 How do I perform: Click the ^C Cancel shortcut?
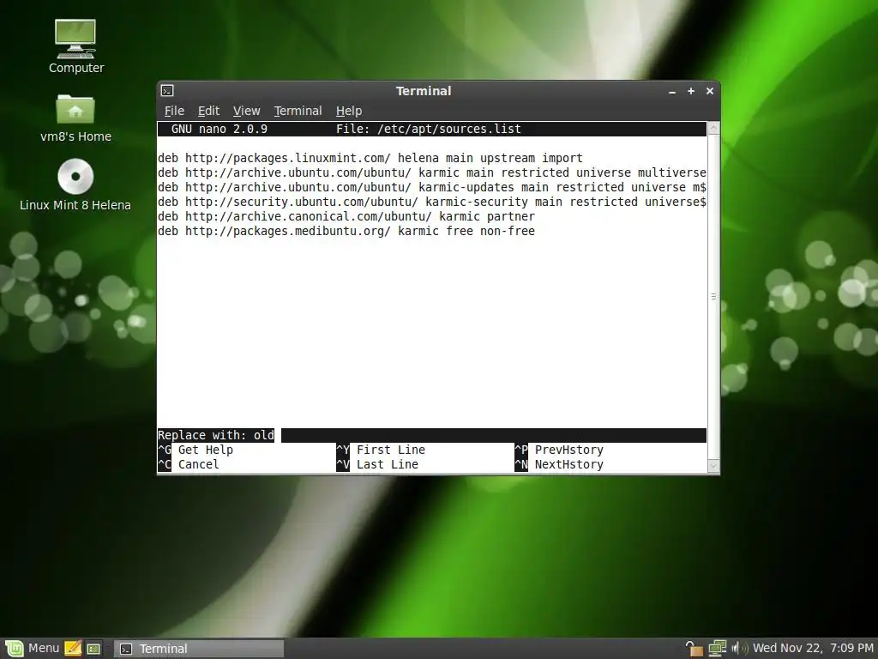click(x=189, y=464)
